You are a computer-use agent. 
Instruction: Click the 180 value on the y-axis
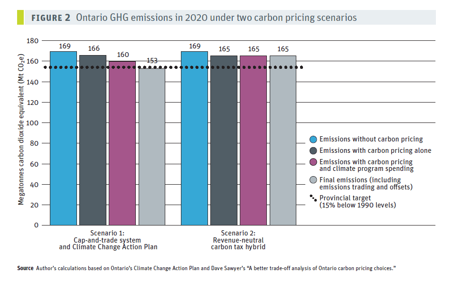pyautogui.click(x=32, y=41)
